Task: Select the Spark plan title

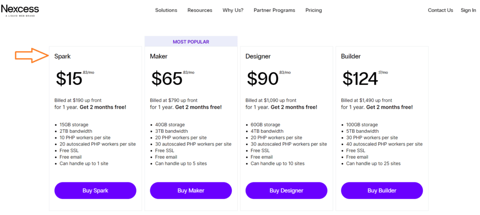Action: pyautogui.click(x=62, y=56)
